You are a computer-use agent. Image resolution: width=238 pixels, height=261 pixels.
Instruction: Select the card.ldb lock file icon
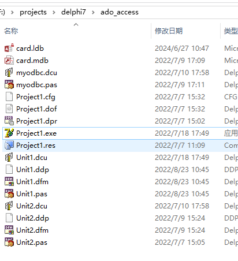point(9,48)
